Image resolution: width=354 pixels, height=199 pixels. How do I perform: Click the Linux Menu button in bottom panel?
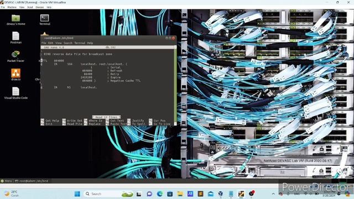[6, 181]
